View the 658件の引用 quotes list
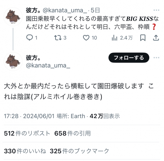 [73, 133]
